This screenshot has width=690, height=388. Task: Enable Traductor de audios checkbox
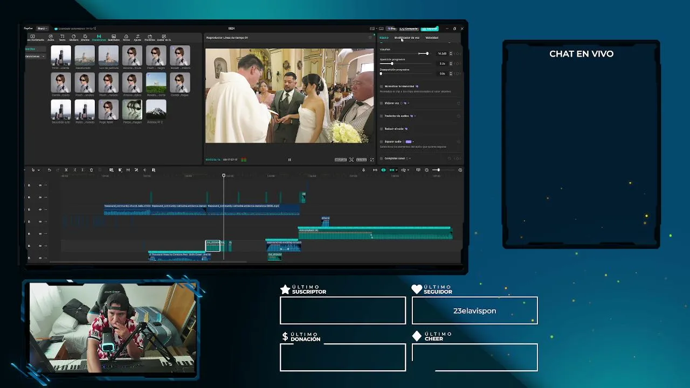tap(382, 116)
